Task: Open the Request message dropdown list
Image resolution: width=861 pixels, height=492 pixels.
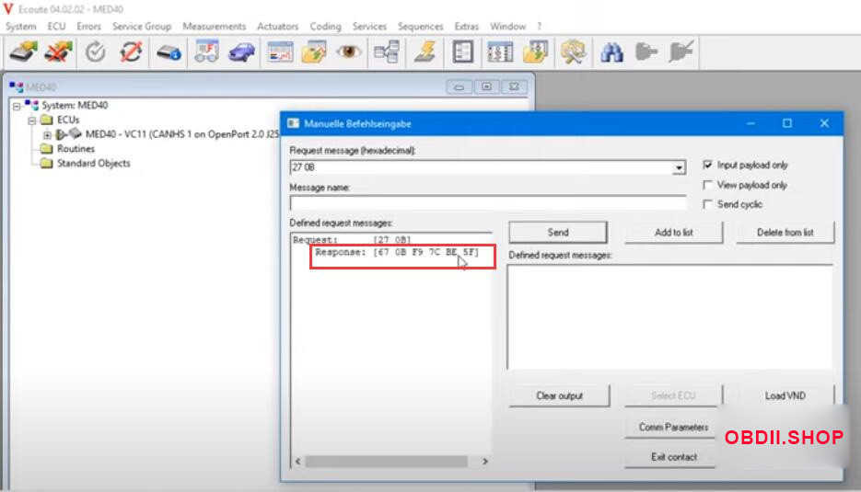Action: pos(680,168)
